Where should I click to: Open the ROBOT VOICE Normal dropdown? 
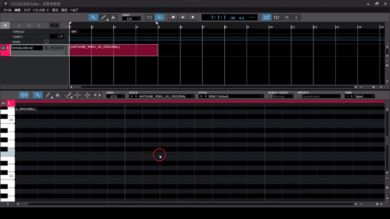283,96
